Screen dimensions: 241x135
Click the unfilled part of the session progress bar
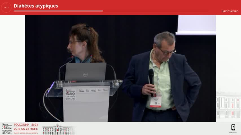pyautogui.click(x=155, y=11)
